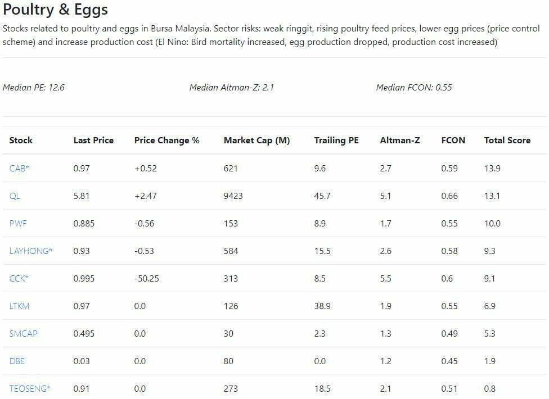Open the TEOSENG* stock link

point(30,388)
